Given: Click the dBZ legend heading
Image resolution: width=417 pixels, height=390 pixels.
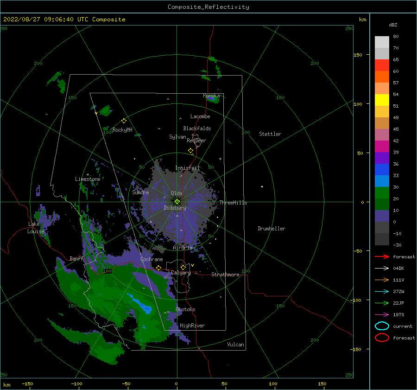Looking at the screenshot, I should click(393, 25).
